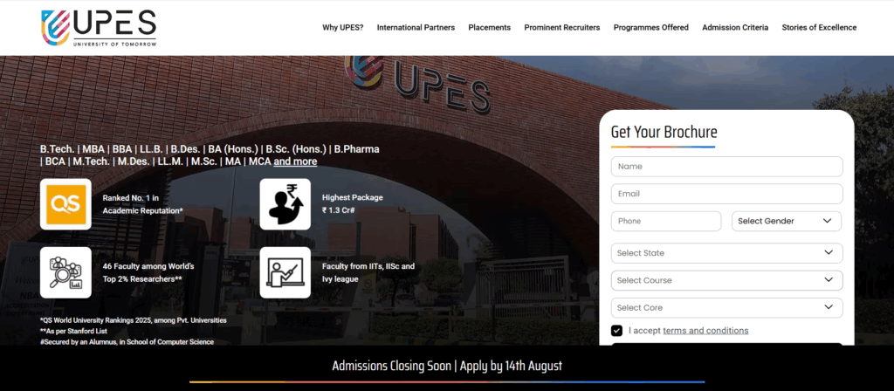894x391 pixels.
Task: Click the faculty presentation board icon
Action: (285, 272)
